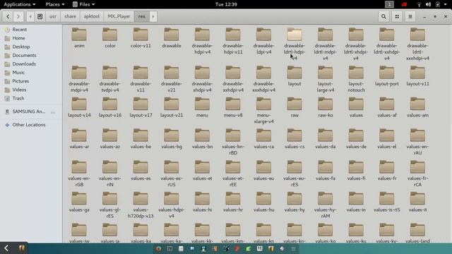452x254 pixels.
Task: Navigate to the apktool path segment
Action: click(x=92, y=16)
